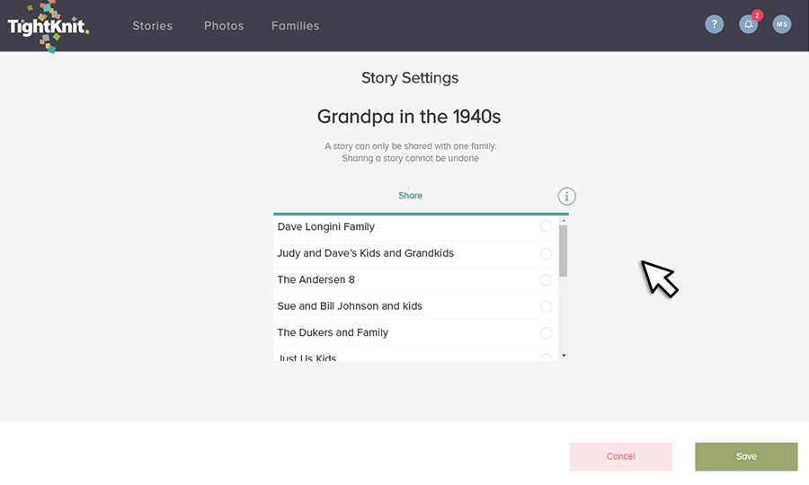Switch to the Share tab
This screenshot has width=809, height=485.
point(410,195)
